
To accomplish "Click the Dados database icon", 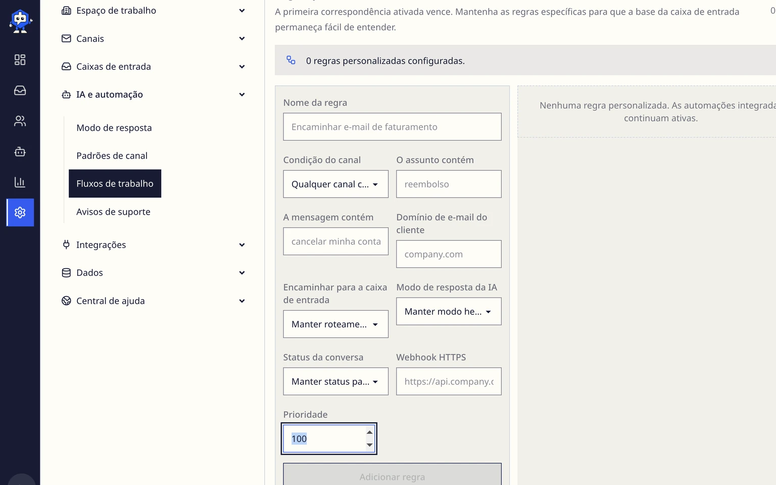I will (66, 273).
